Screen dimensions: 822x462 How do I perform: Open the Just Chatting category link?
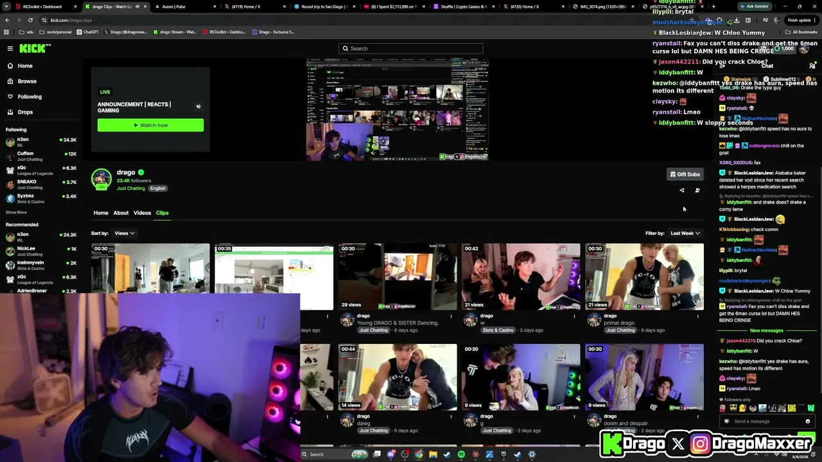click(x=131, y=189)
